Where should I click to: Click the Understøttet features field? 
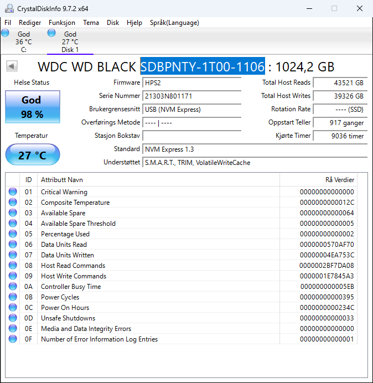point(255,162)
